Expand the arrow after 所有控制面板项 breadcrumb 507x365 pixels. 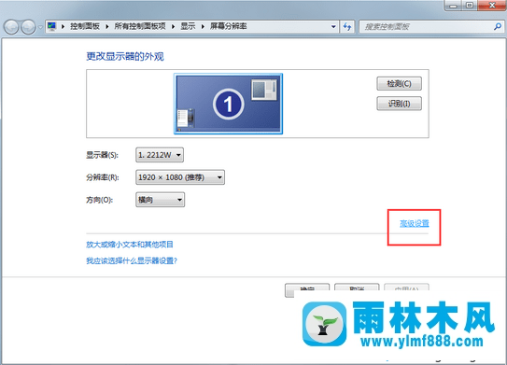(x=174, y=26)
